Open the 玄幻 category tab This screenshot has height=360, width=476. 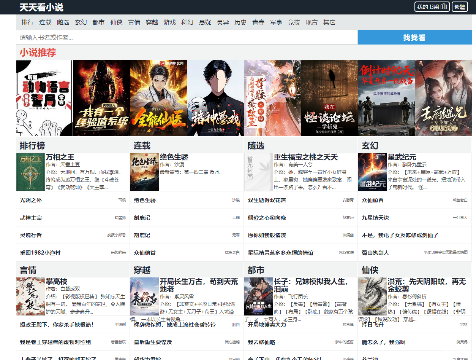(81, 22)
